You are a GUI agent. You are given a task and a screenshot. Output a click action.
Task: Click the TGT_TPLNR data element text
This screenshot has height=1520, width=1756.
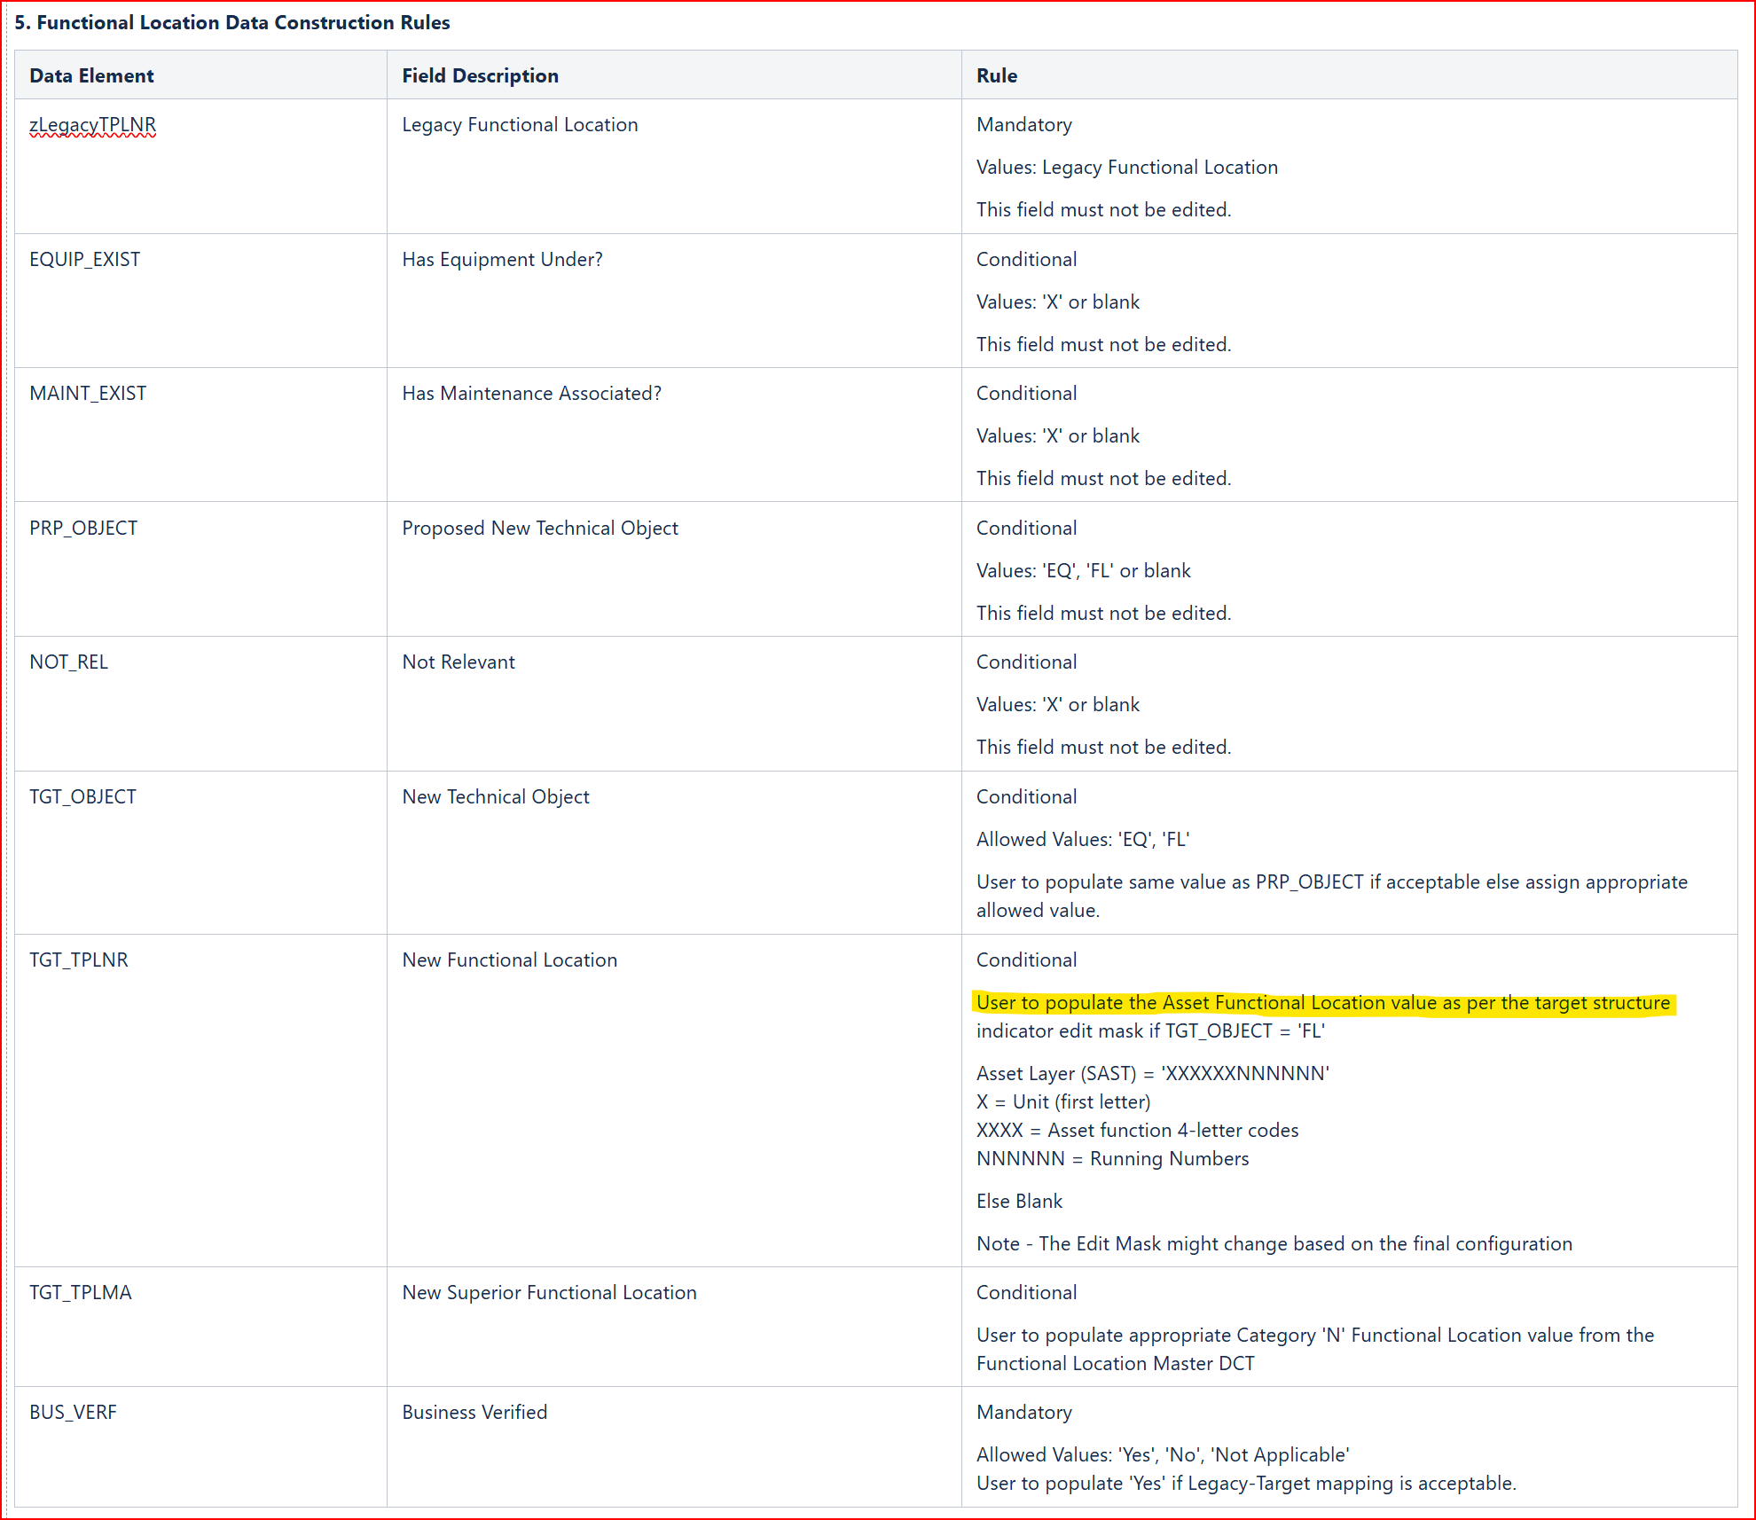[x=78, y=960]
